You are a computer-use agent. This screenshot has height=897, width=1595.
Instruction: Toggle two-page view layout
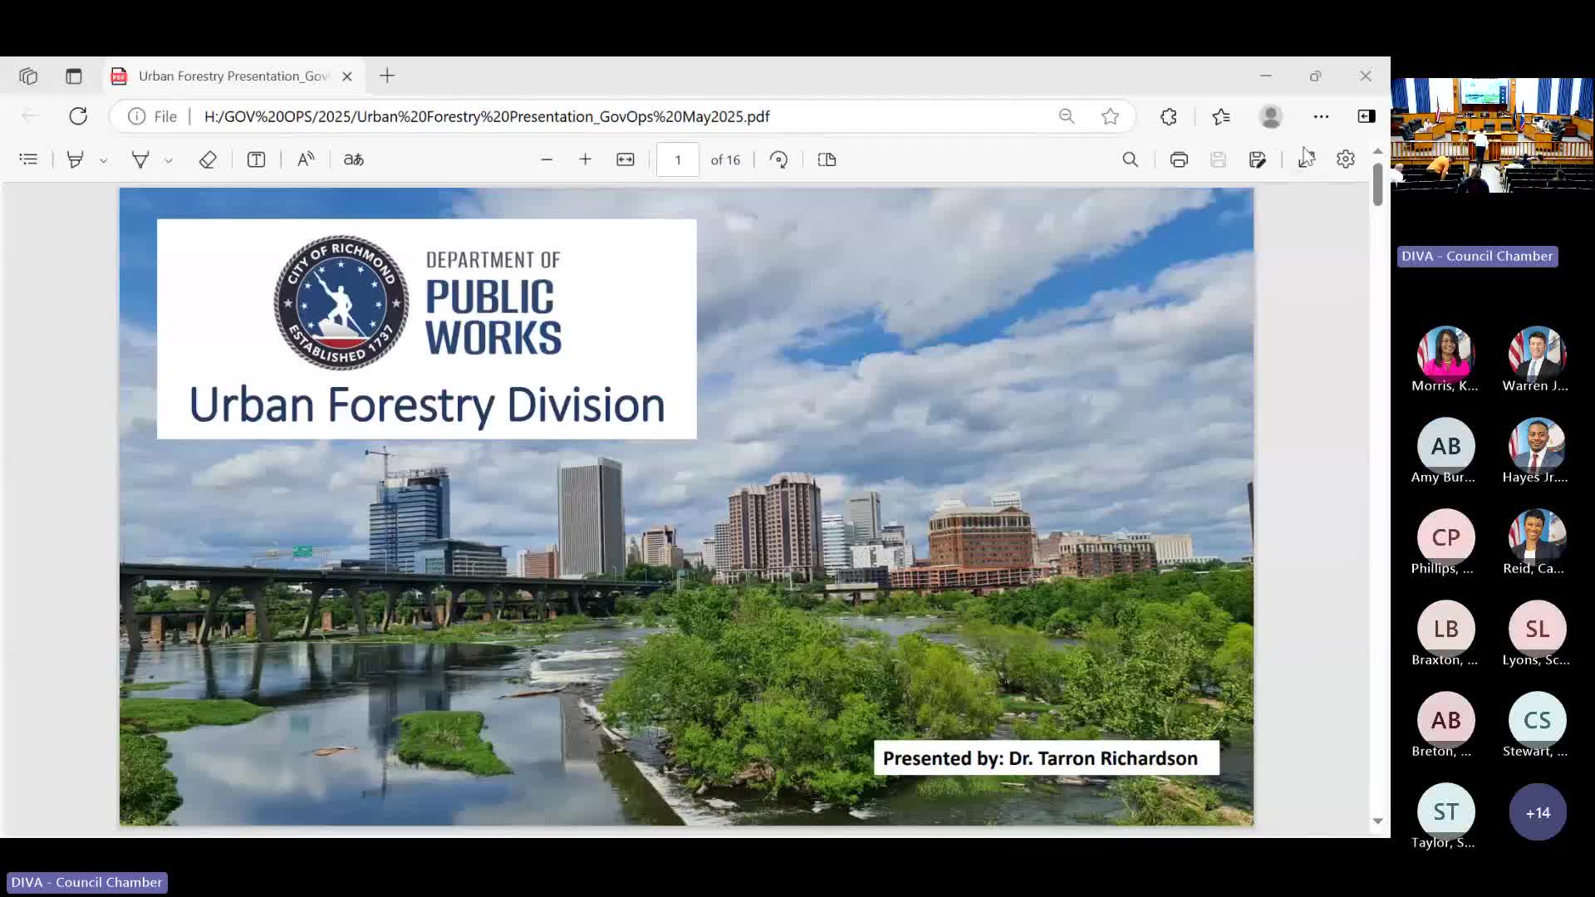(827, 159)
